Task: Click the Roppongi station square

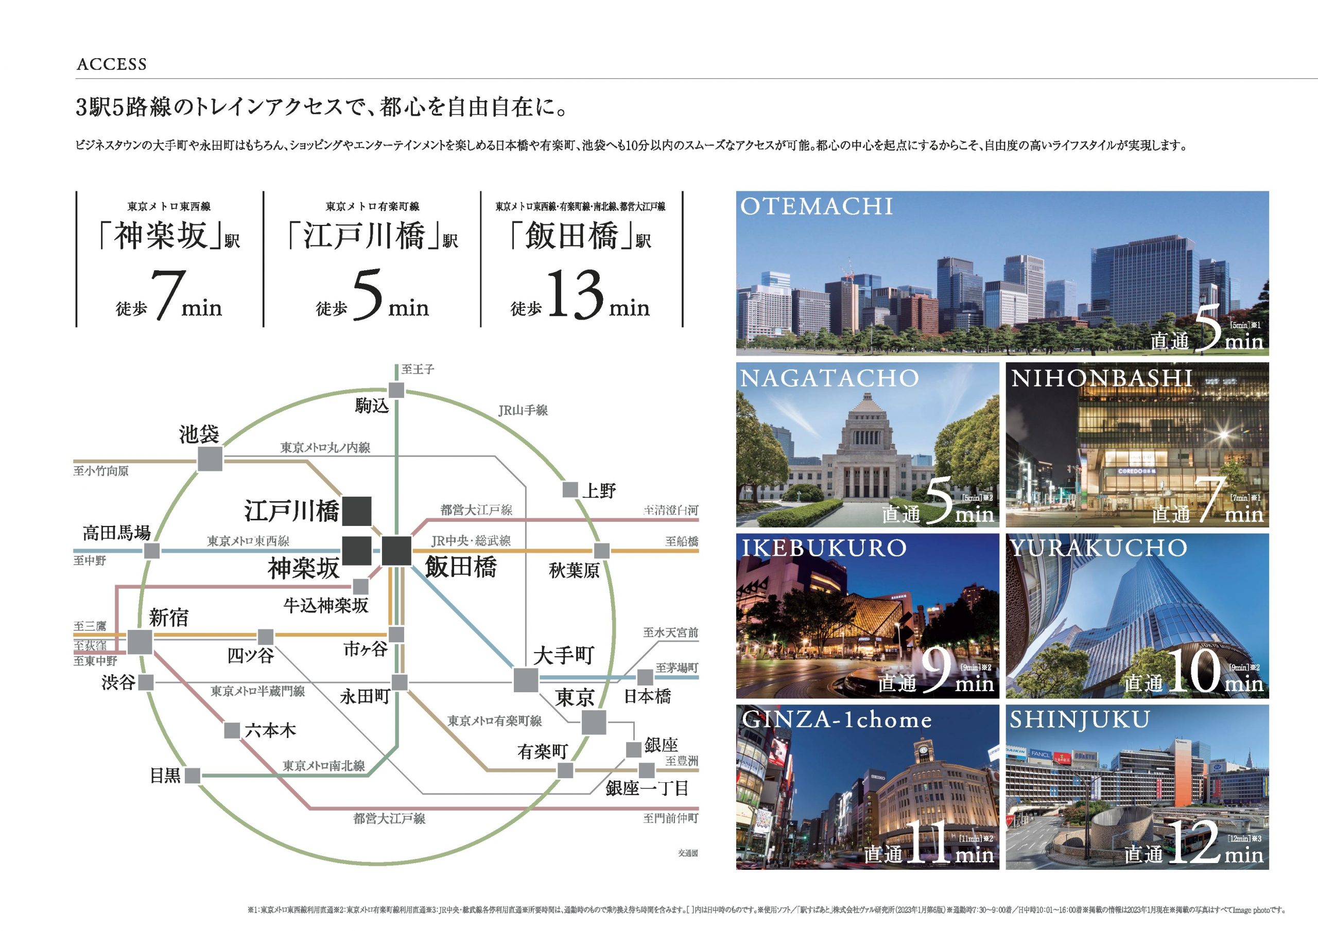Action: coord(231,731)
